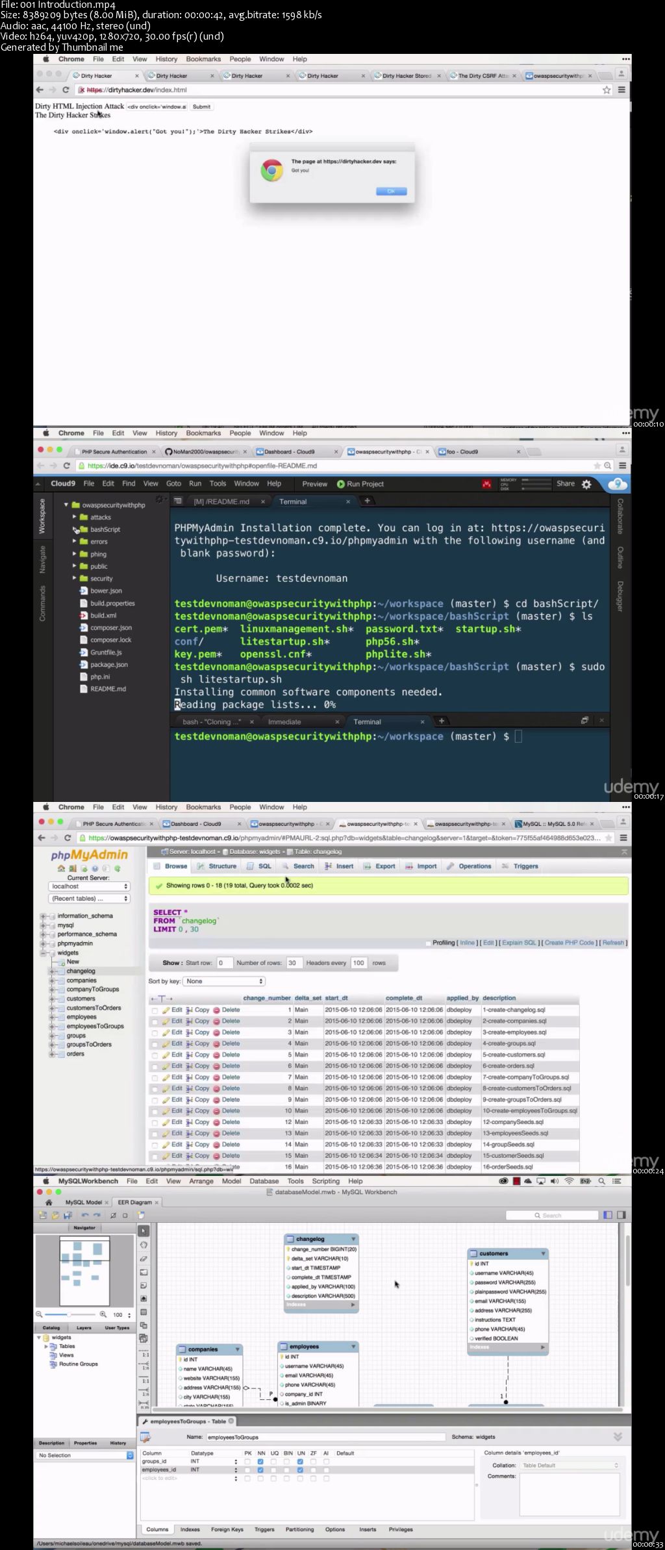Untick UN checkbox for employees_id column
This screenshot has height=1550, width=665.
(x=300, y=1469)
